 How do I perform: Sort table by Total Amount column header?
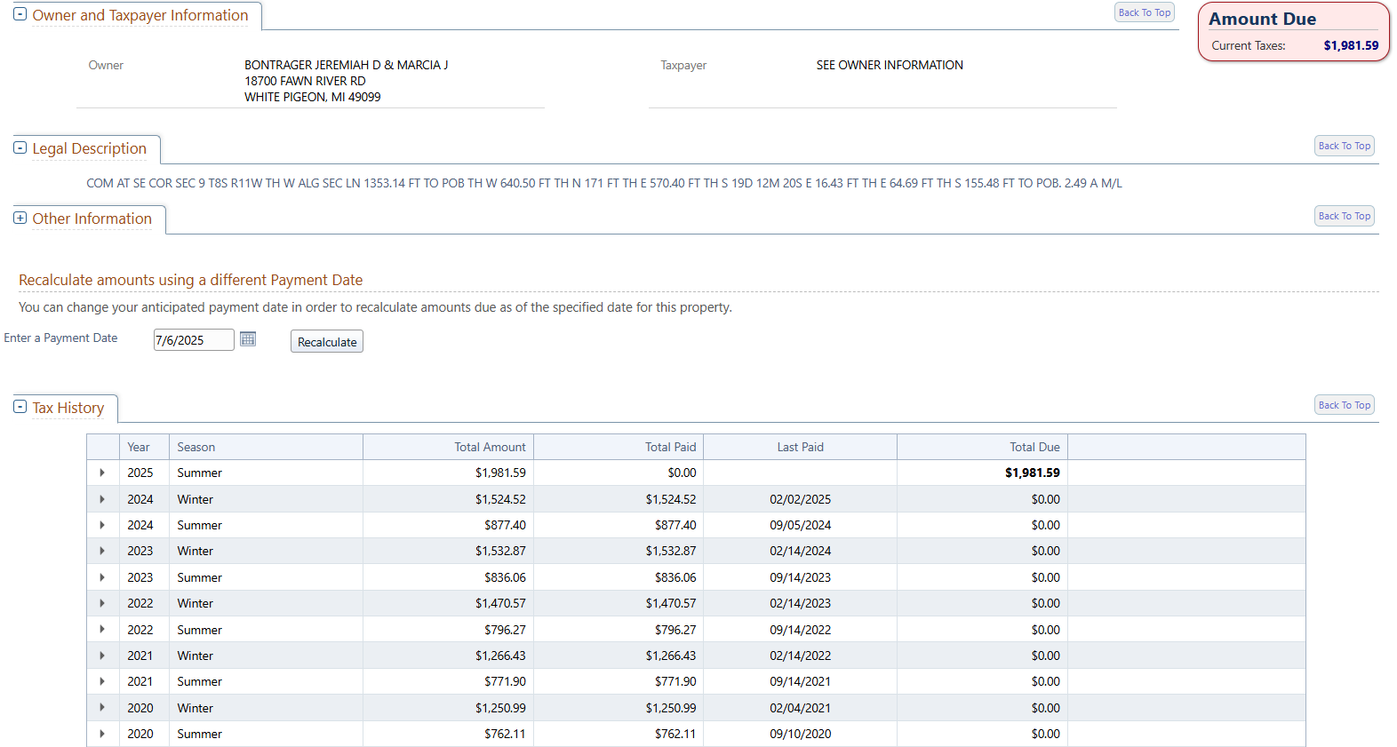pyautogui.click(x=490, y=448)
